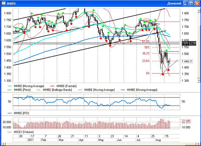
Task: Click the 1 800 label on the right price axis
Action: pyautogui.click(x=185, y=13)
